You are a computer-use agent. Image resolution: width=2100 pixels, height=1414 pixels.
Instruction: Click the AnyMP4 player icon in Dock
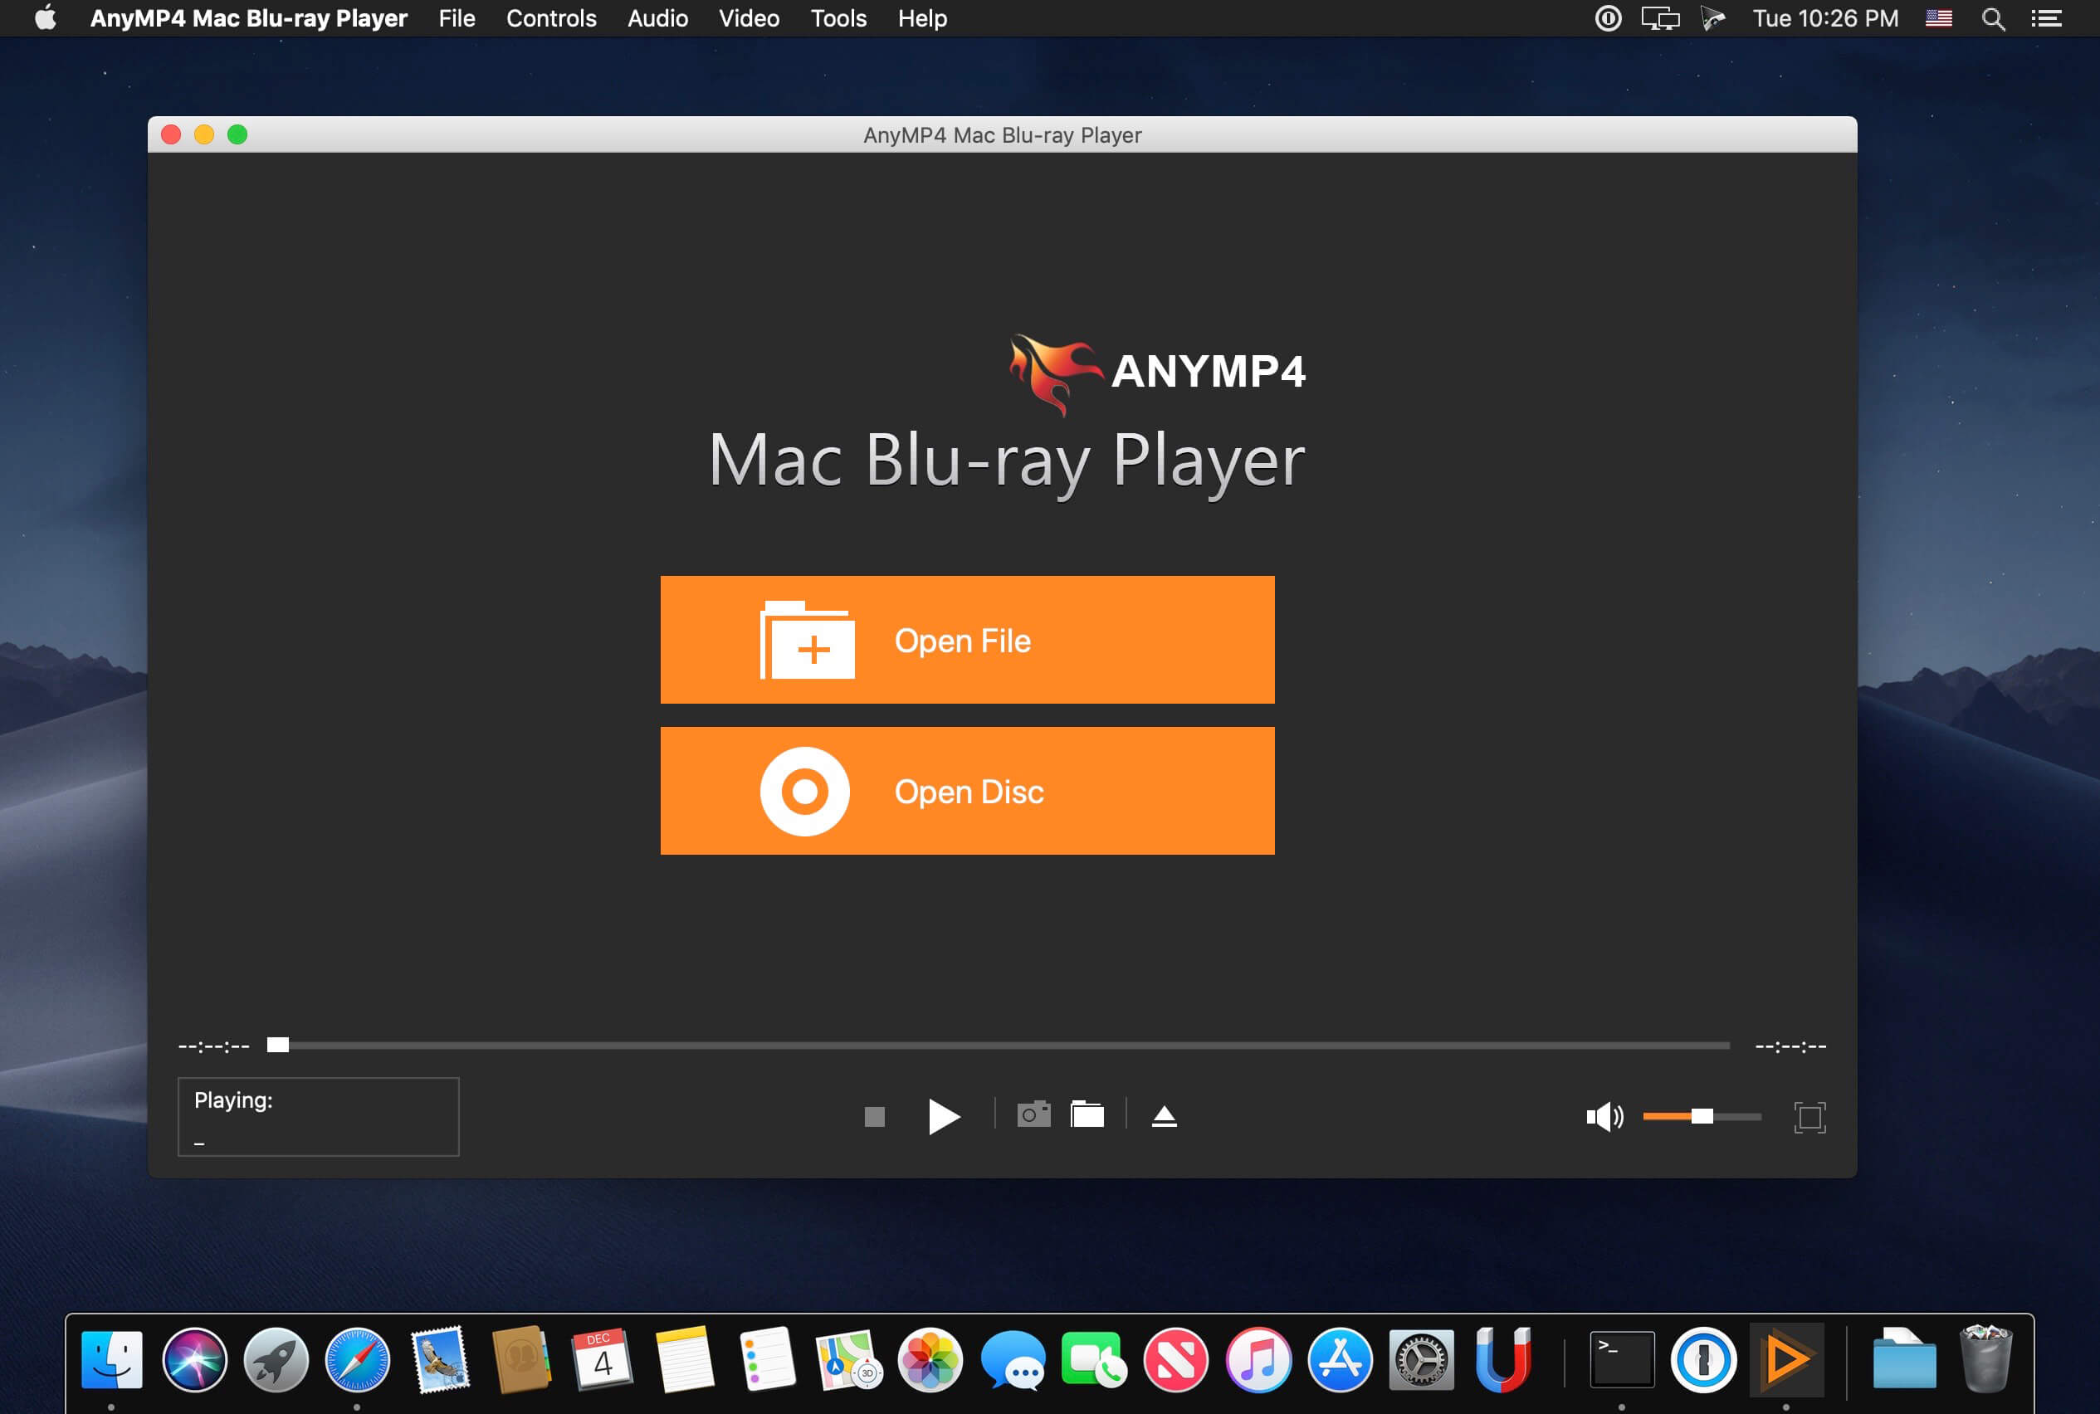(x=1786, y=1358)
